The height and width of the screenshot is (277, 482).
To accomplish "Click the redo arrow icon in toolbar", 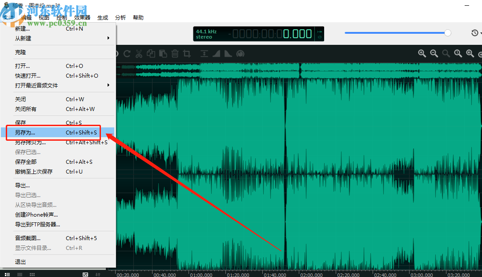I will 127,54.
